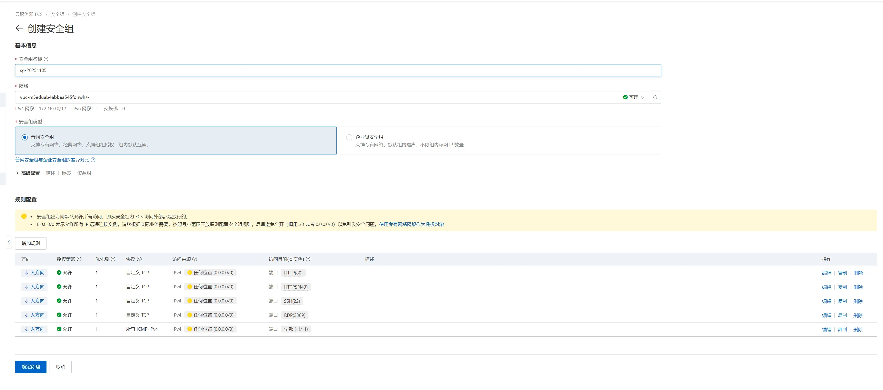Click the refresh icon beside network dropdown
This screenshot has height=390, width=883.
click(x=655, y=97)
